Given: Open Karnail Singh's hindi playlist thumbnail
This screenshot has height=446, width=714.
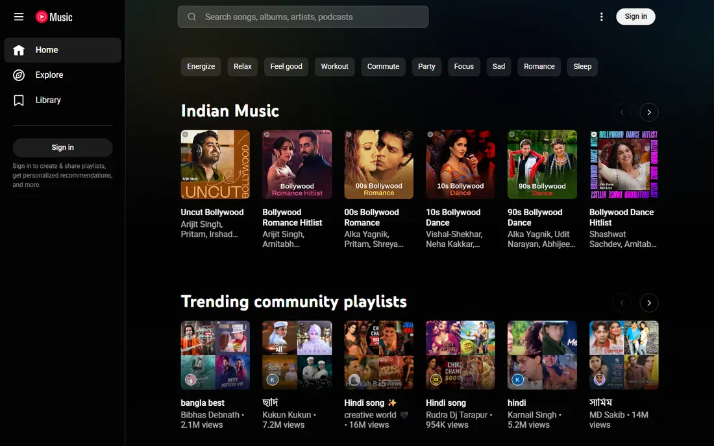Looking at the screenshot, I should click(x=543, y=355).
